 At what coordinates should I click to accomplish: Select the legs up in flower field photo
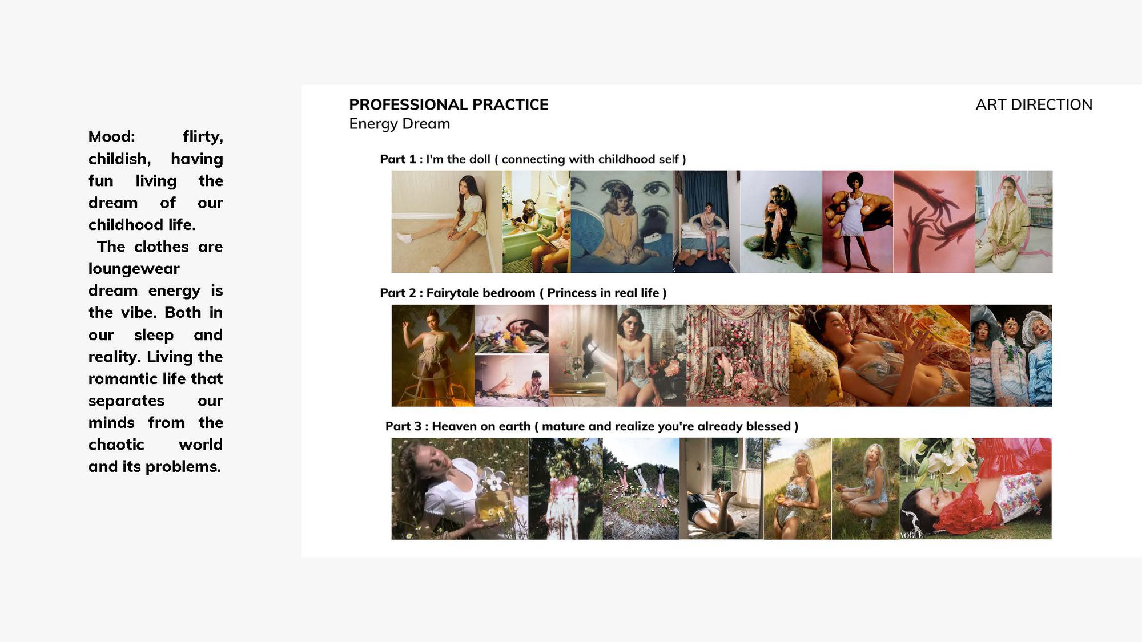pyautogui.click(x=641, y=488)
